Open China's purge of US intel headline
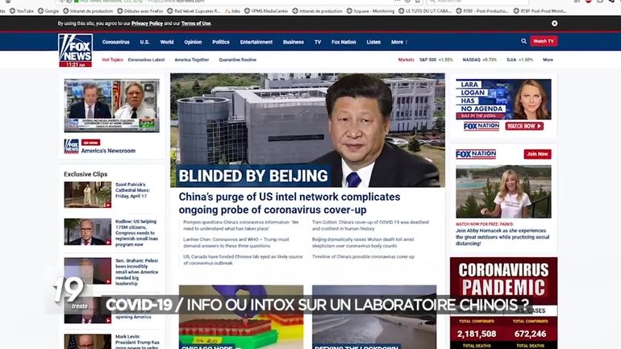This screenshot has width=621, height=349. (290, 202)
